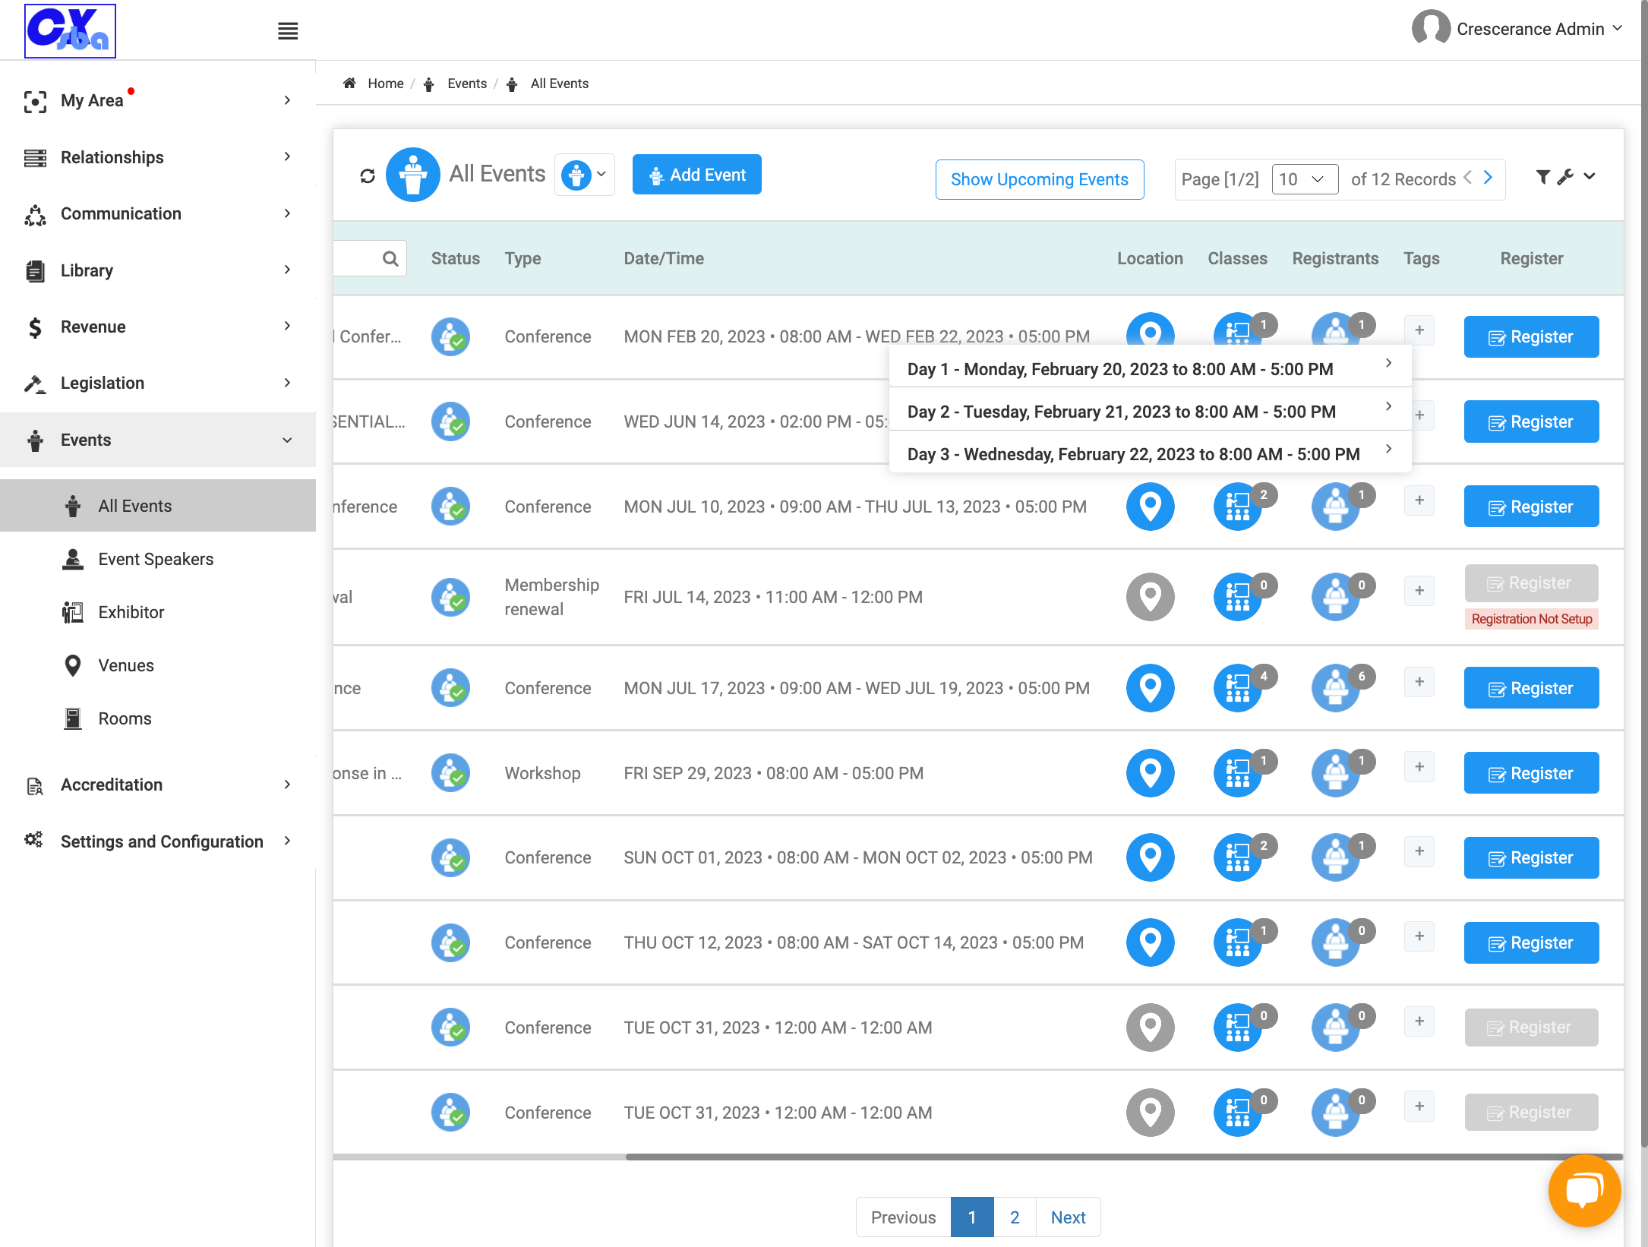Open Event Speakers in the sidebar
The width and height of the screenshot is (1648, 1247).
click(156, 559)
